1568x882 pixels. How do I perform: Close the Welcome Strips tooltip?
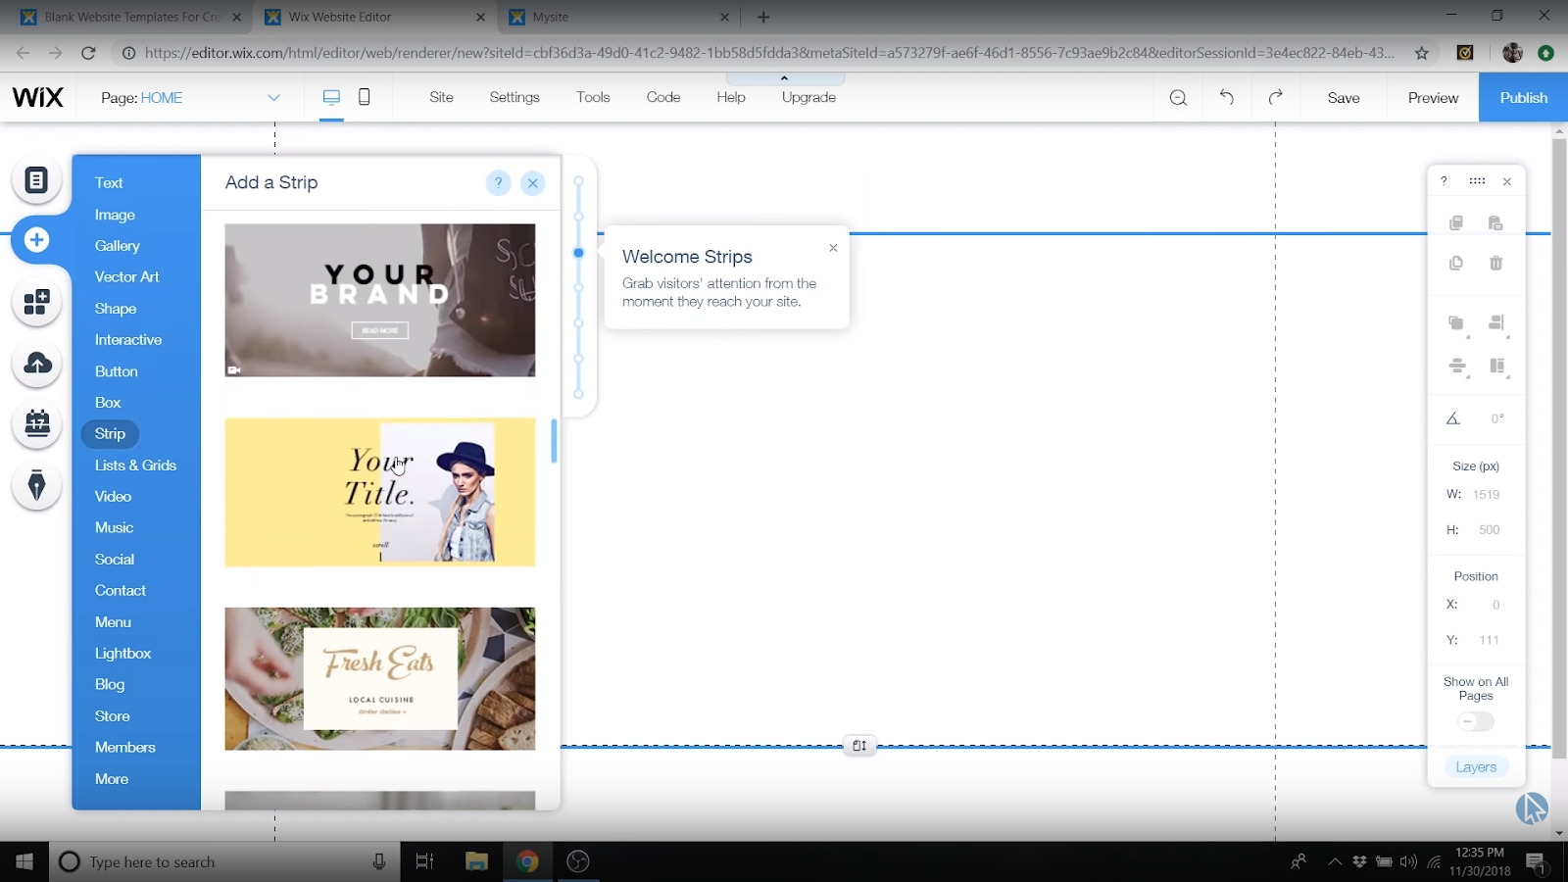coord(833,248)
